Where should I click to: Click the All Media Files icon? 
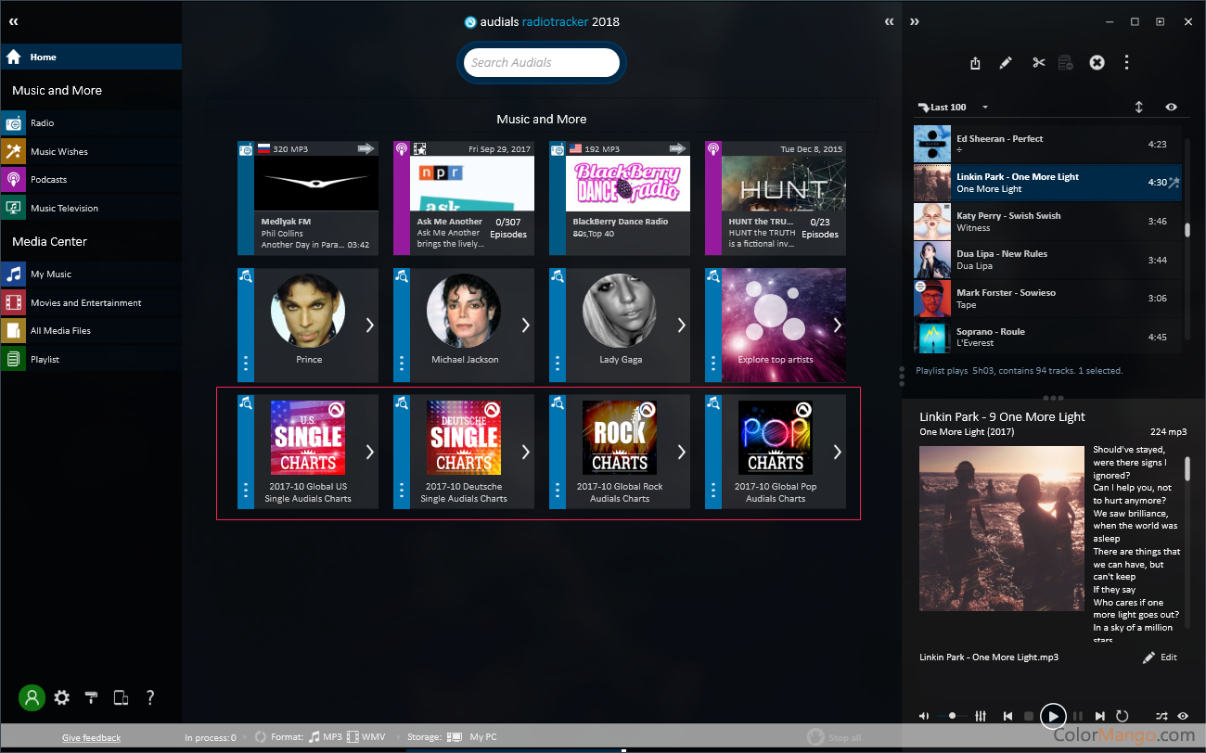(x=13, y=331)
